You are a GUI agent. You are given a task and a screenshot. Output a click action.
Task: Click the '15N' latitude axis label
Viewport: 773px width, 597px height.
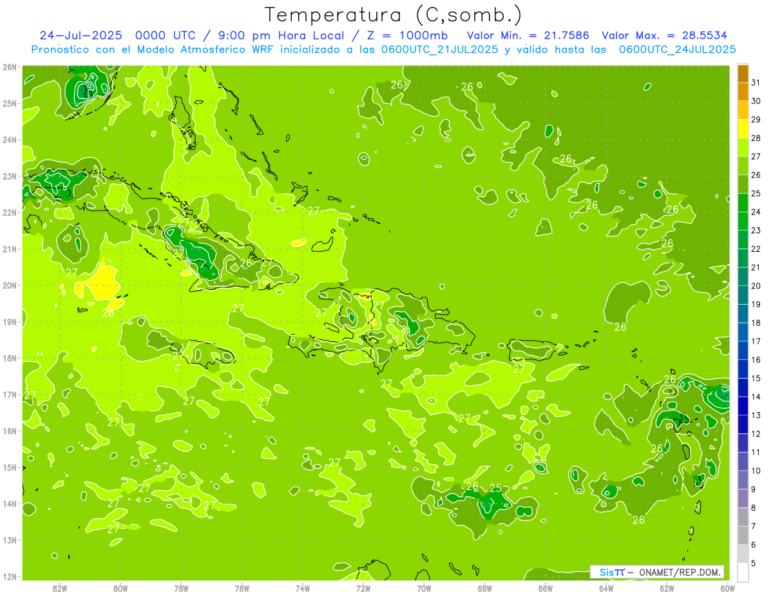(x=10, y=468)
